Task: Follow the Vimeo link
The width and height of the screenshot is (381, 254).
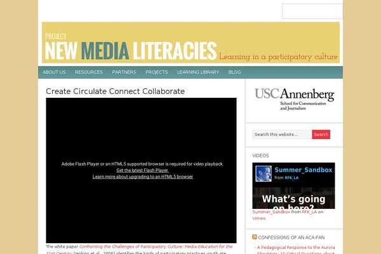Action: [x=259, y=218]
